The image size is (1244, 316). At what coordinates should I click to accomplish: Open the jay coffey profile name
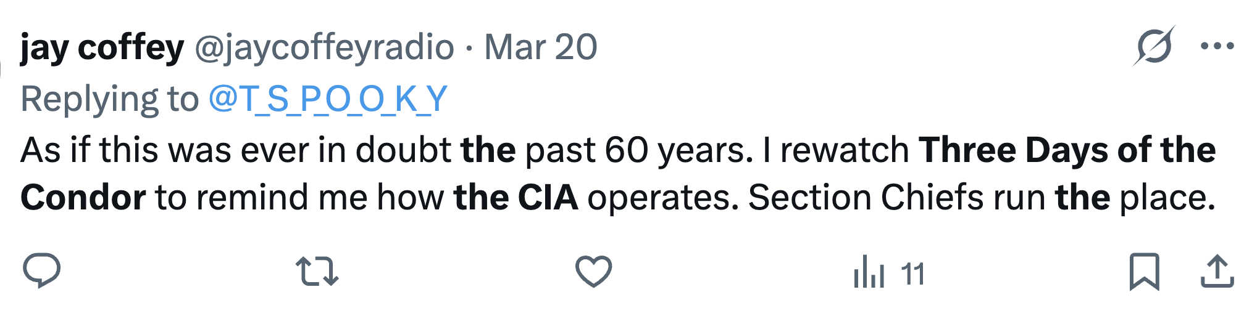[x=102, y=47]
